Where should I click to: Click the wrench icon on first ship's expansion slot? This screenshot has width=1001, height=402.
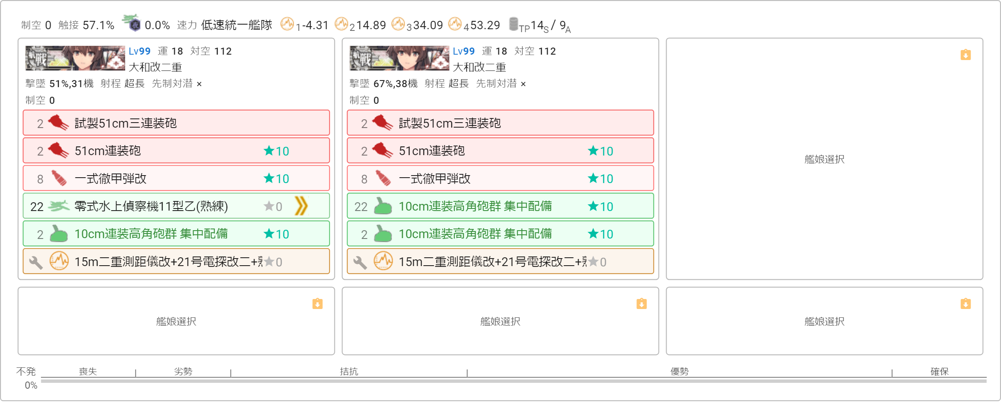pos(36,262)
